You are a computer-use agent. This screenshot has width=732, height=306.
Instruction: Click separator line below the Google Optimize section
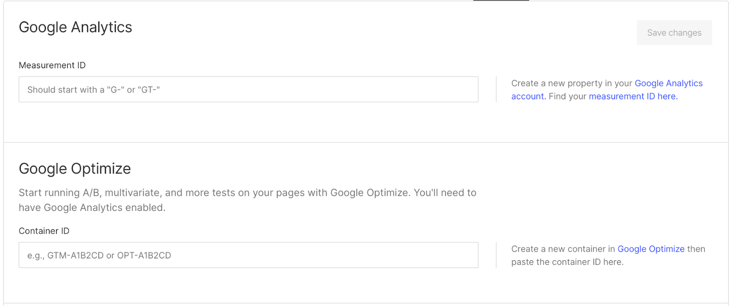coord(366,303)
